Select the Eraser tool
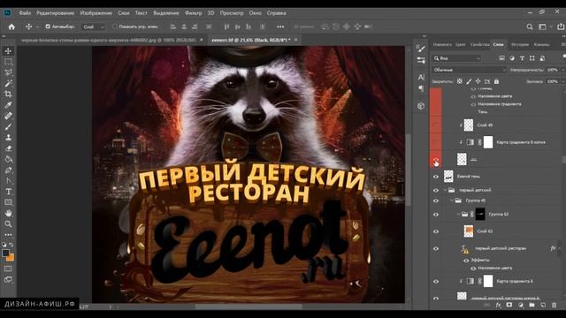This screenshot has height=318, width=566. 8,148
